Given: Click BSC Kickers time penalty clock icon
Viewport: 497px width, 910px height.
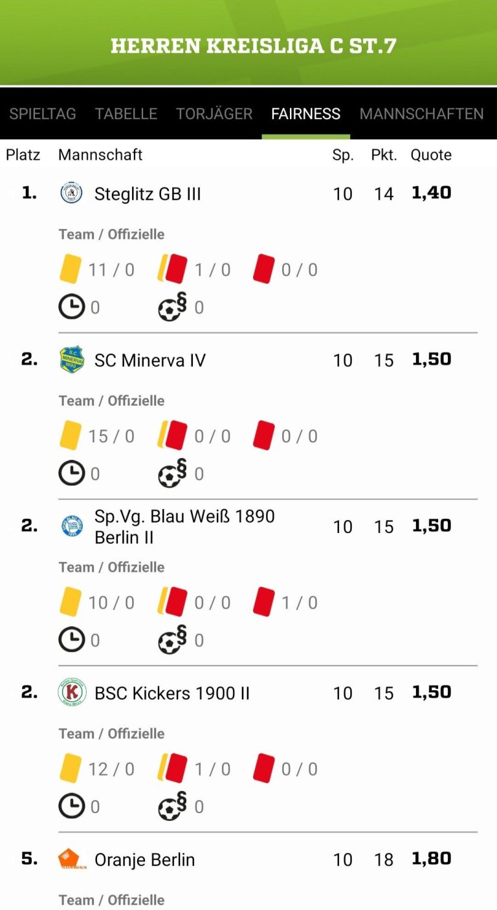Looking at the screenshot, I should point(72,806).
